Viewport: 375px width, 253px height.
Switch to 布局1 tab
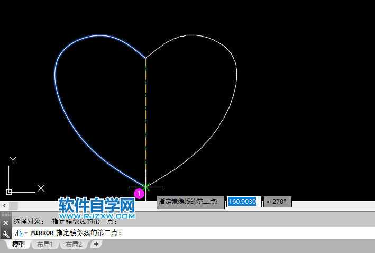[44, 244]
